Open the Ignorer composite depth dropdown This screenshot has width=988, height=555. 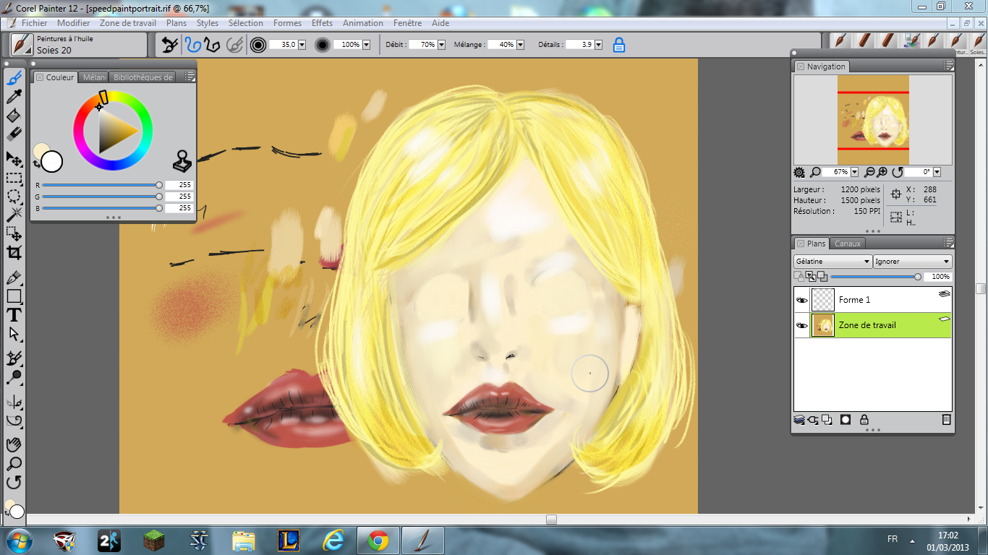[913, 262]
